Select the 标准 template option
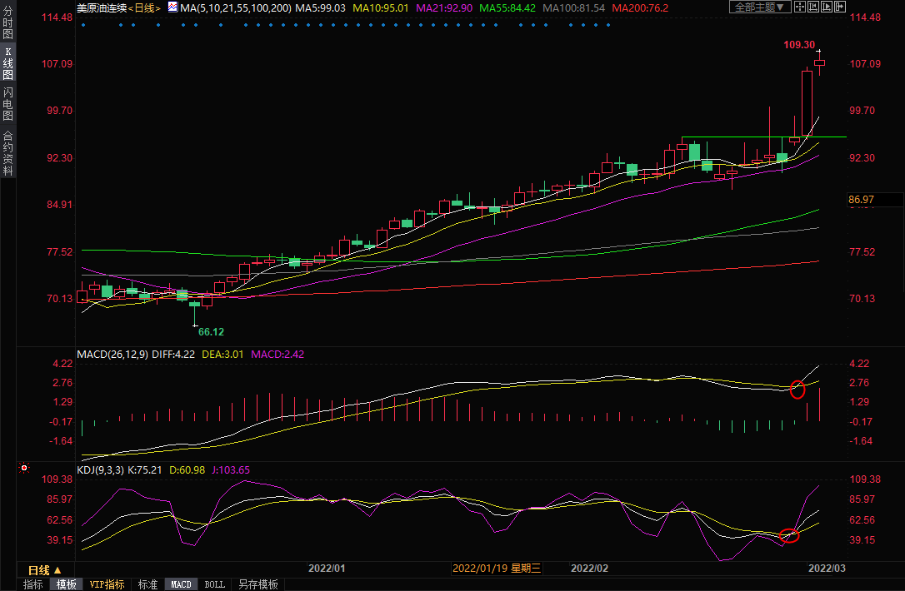Image resolution: width=905 pixels, height=591 pixels. (x=147, y=584)
